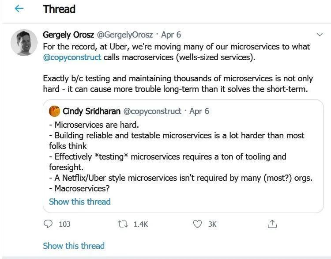Click the reply speech bubble icon
The height and width of the screenshot is (259, 331).
pos(48,224)
